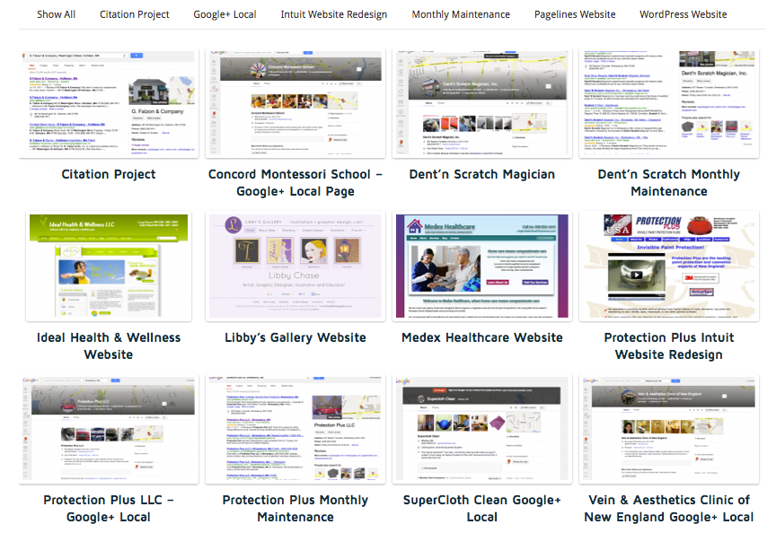Go to SuperCloth Clean Google+ Local title

[482, 509]
